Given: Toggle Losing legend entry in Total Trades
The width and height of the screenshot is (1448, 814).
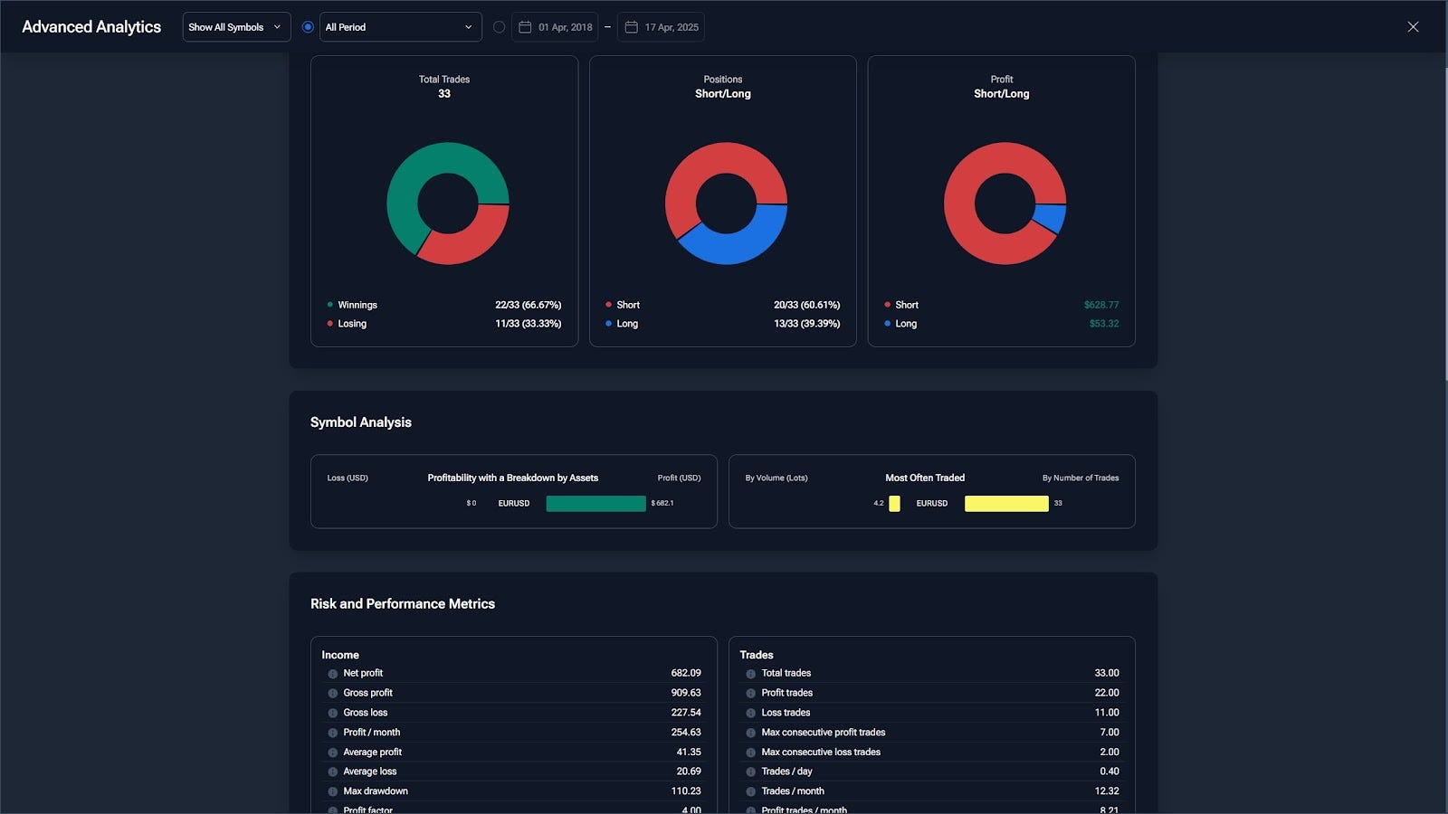Looking at the screenshot, I should (x=351, y=324).
